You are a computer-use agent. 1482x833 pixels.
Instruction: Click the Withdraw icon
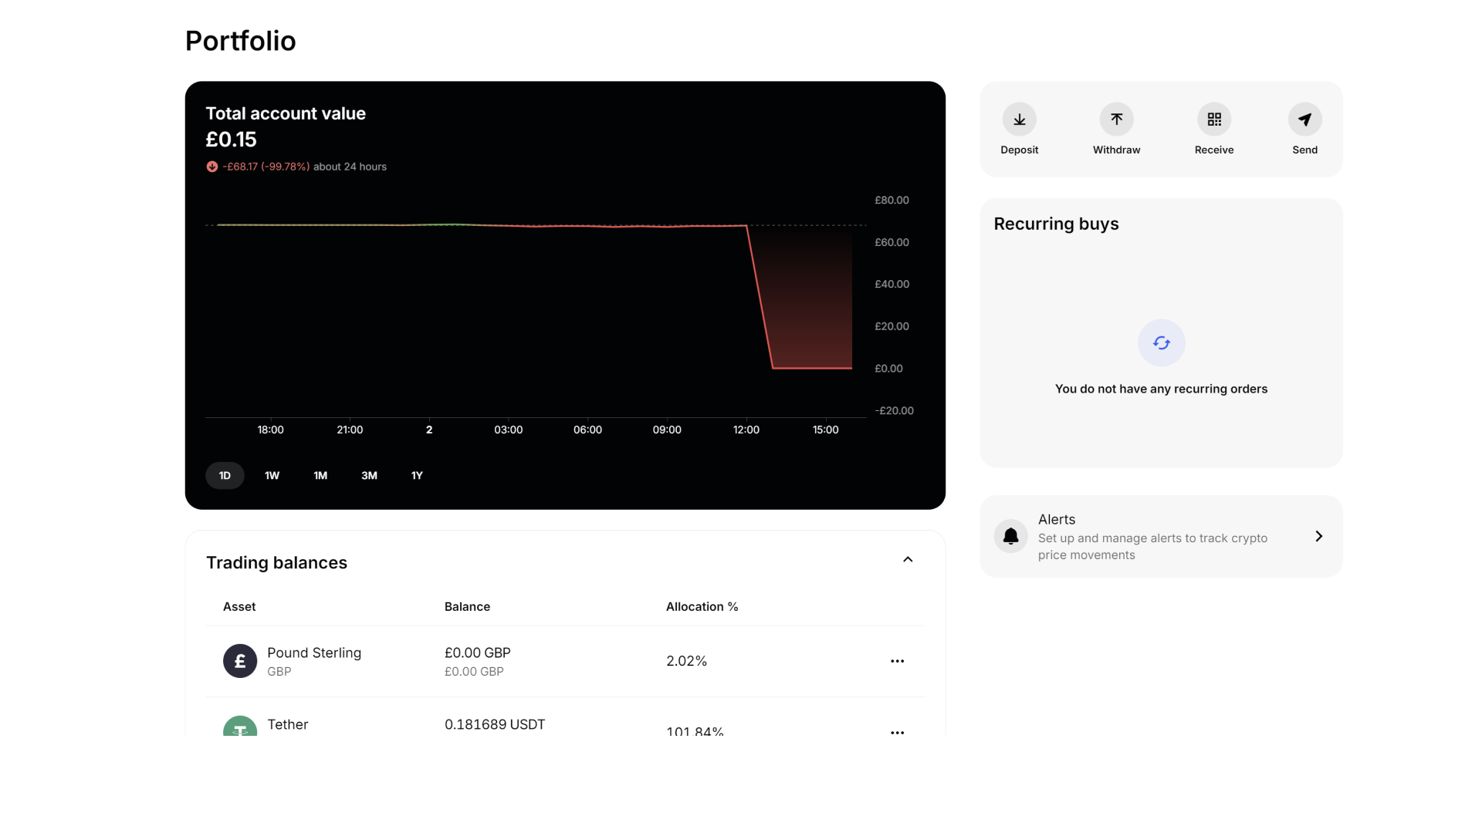1117,119
